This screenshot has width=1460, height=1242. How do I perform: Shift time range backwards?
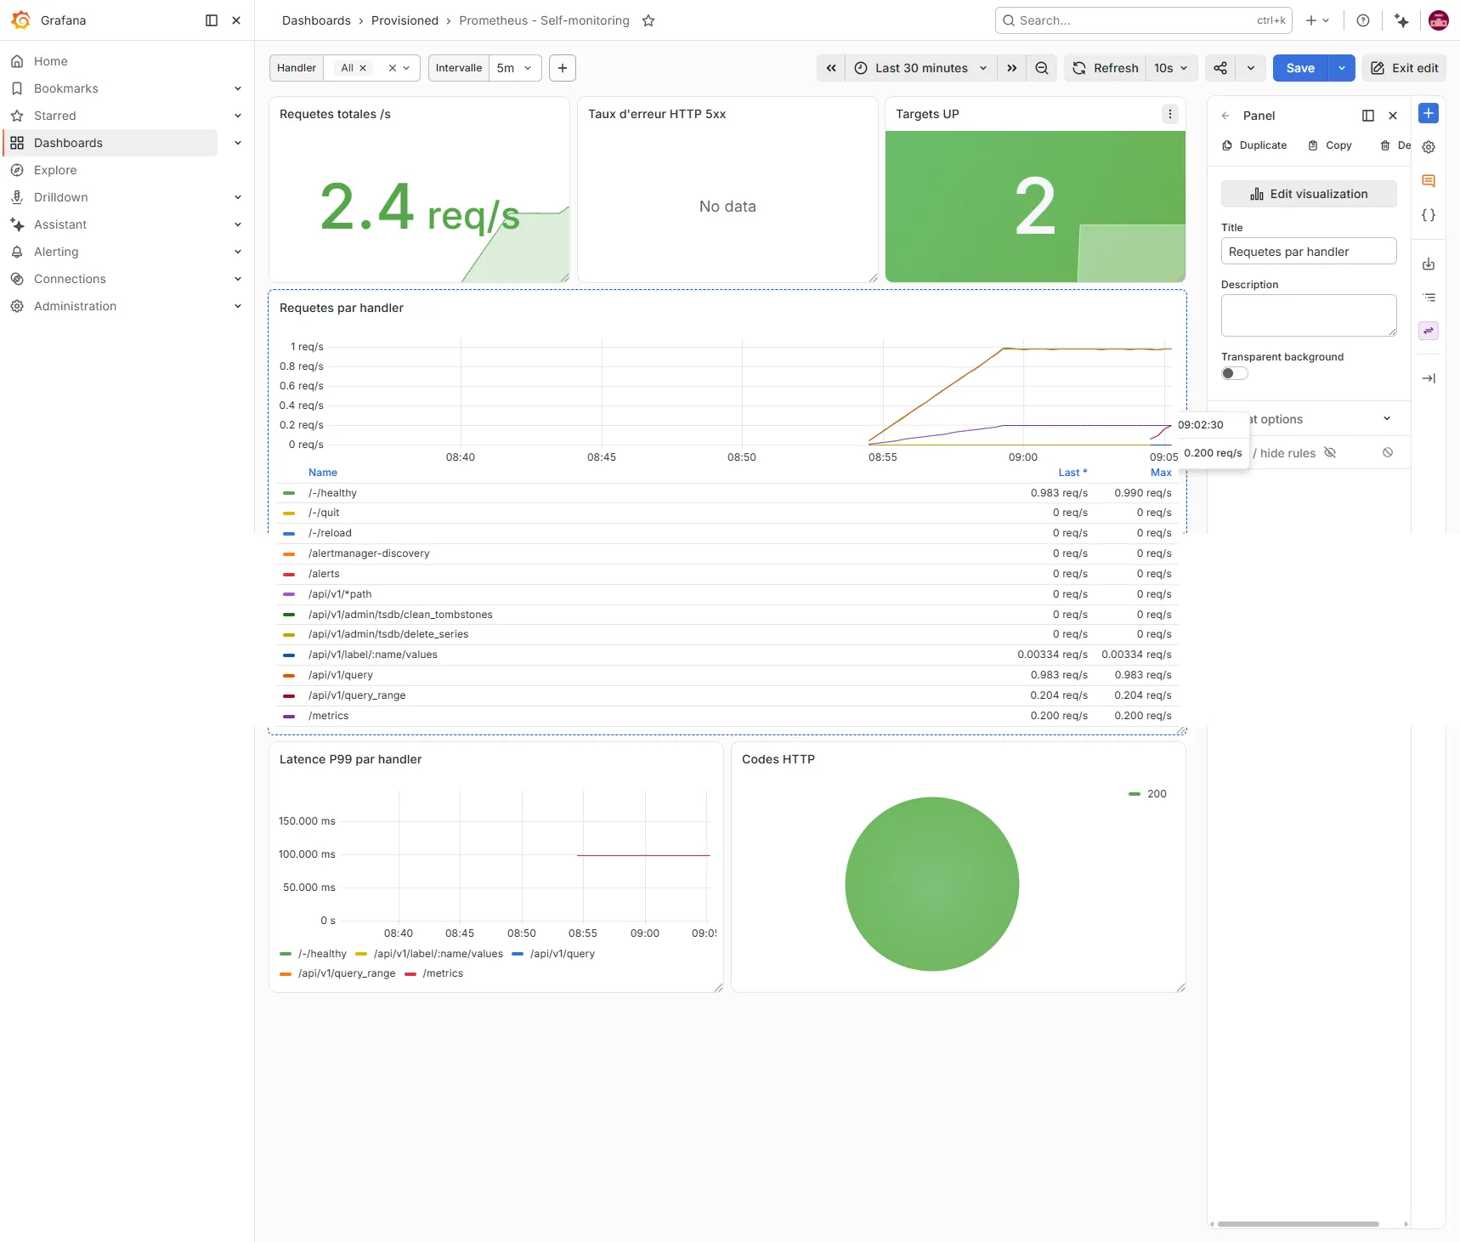[831, 68]
